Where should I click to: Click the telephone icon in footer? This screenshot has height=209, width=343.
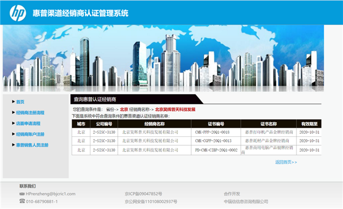click(x=22, y=201)
